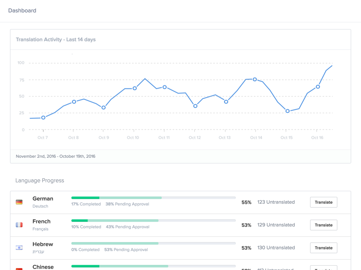Image resolution: width=361 pixels, height=270 pixels.
Task: Click the Oct 15 low data point
Action: pyautogui.click(x=287, y=111)
